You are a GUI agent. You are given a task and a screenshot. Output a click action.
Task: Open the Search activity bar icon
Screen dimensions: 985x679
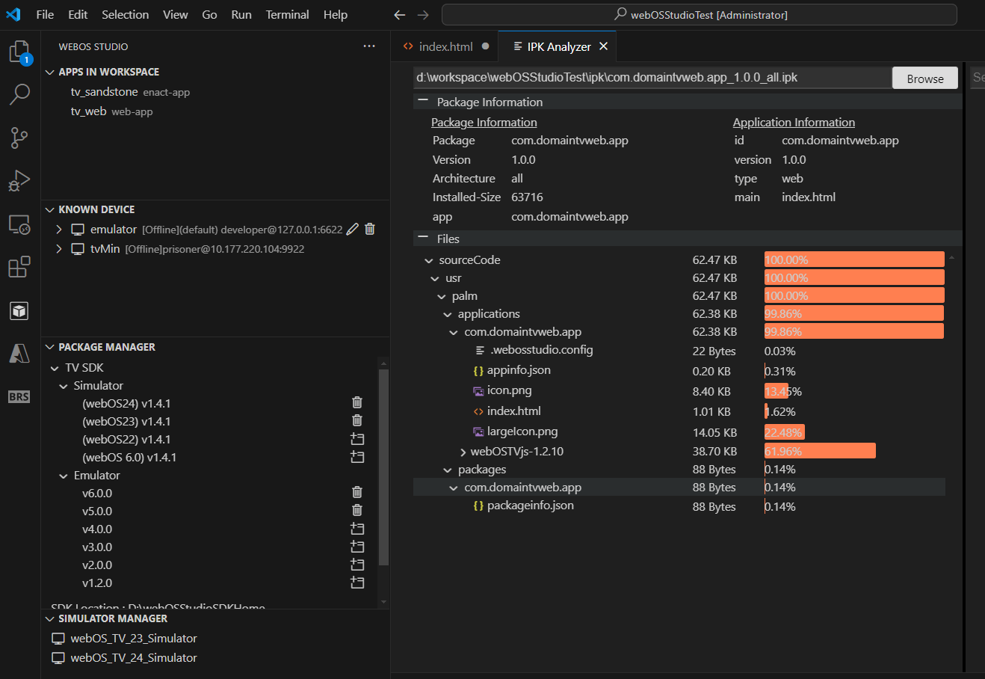pyautogui.click(x=19, y=94)
